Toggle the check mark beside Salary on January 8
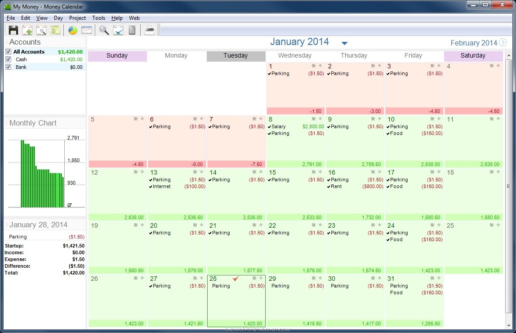Screen dimensions: 516x333 click(x=269, y=127)
